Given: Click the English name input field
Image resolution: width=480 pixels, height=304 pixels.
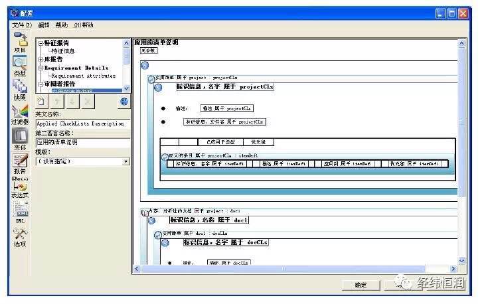Looking at the screenshot, I should coord(83,123).
